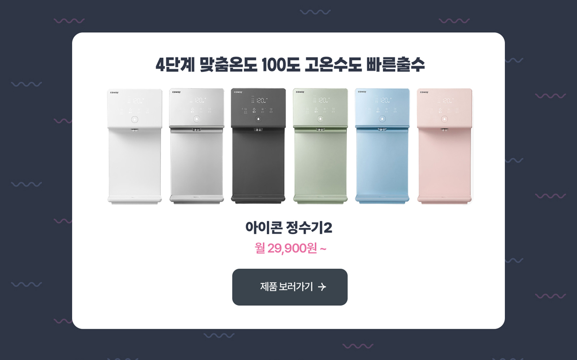Screen dimensions: 577x360
Task: Click the 120 display on the charcoal purifier
Action: click(x=261, y=101)
